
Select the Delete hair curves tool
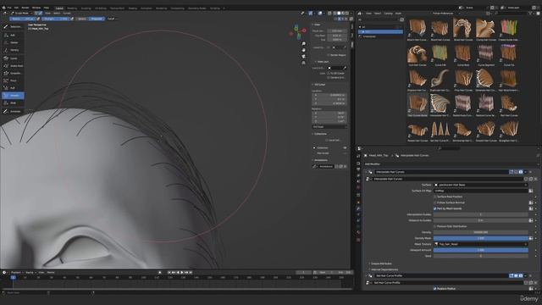(x=13, y=42)
